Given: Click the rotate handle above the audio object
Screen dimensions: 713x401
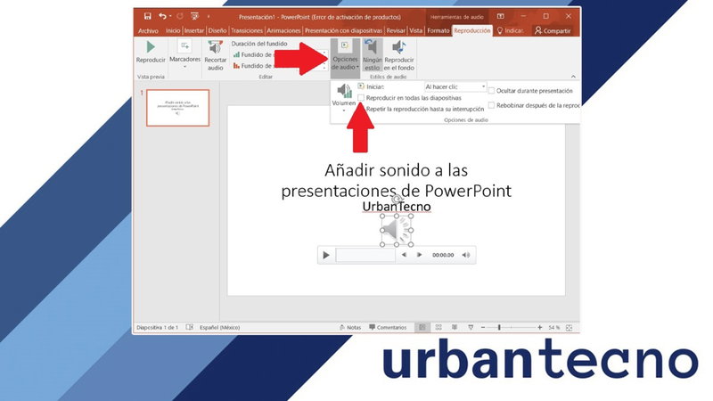Looking at the screenshot, I should [x=396, y=199].
